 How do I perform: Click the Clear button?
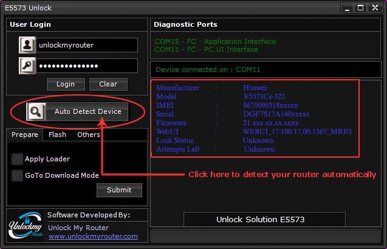tap(108, 84)
